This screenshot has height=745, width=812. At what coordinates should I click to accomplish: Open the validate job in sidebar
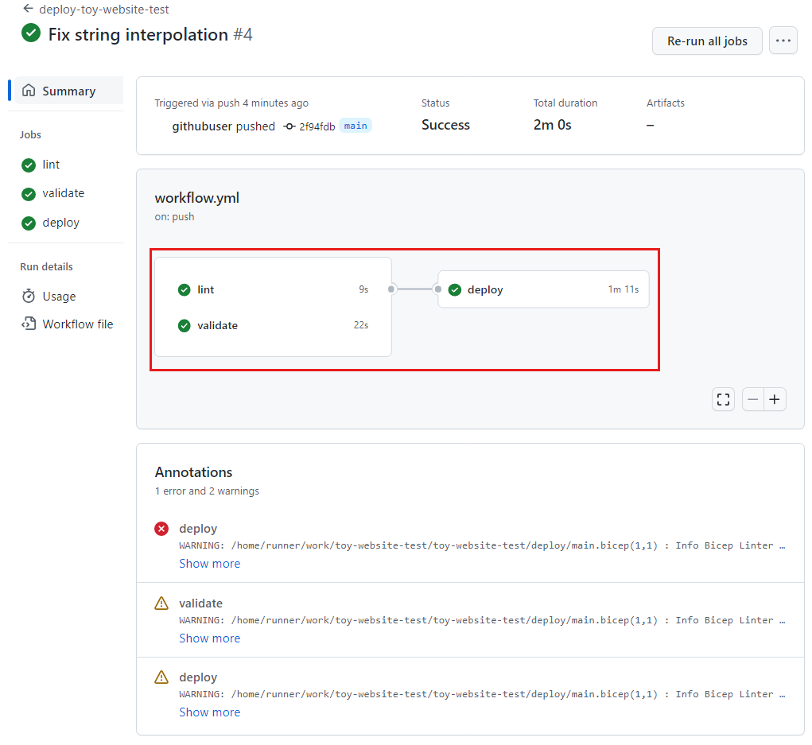pos(63,193)
